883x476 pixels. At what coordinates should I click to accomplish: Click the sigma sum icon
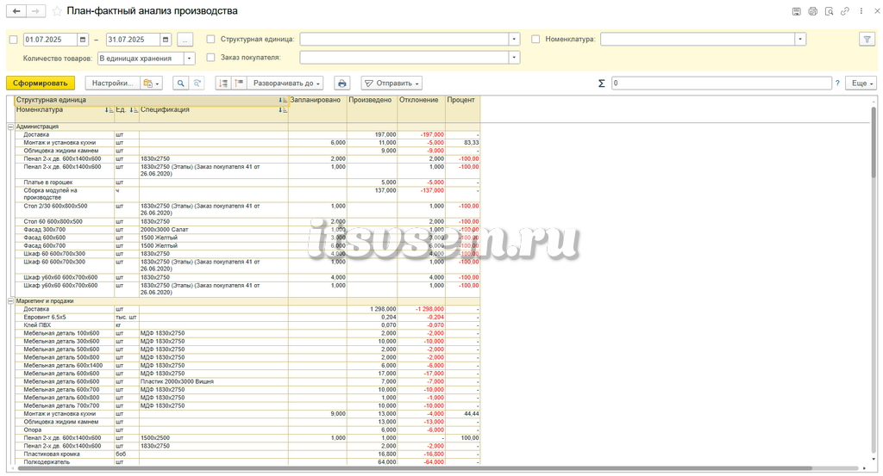click(x=601, y=83)
